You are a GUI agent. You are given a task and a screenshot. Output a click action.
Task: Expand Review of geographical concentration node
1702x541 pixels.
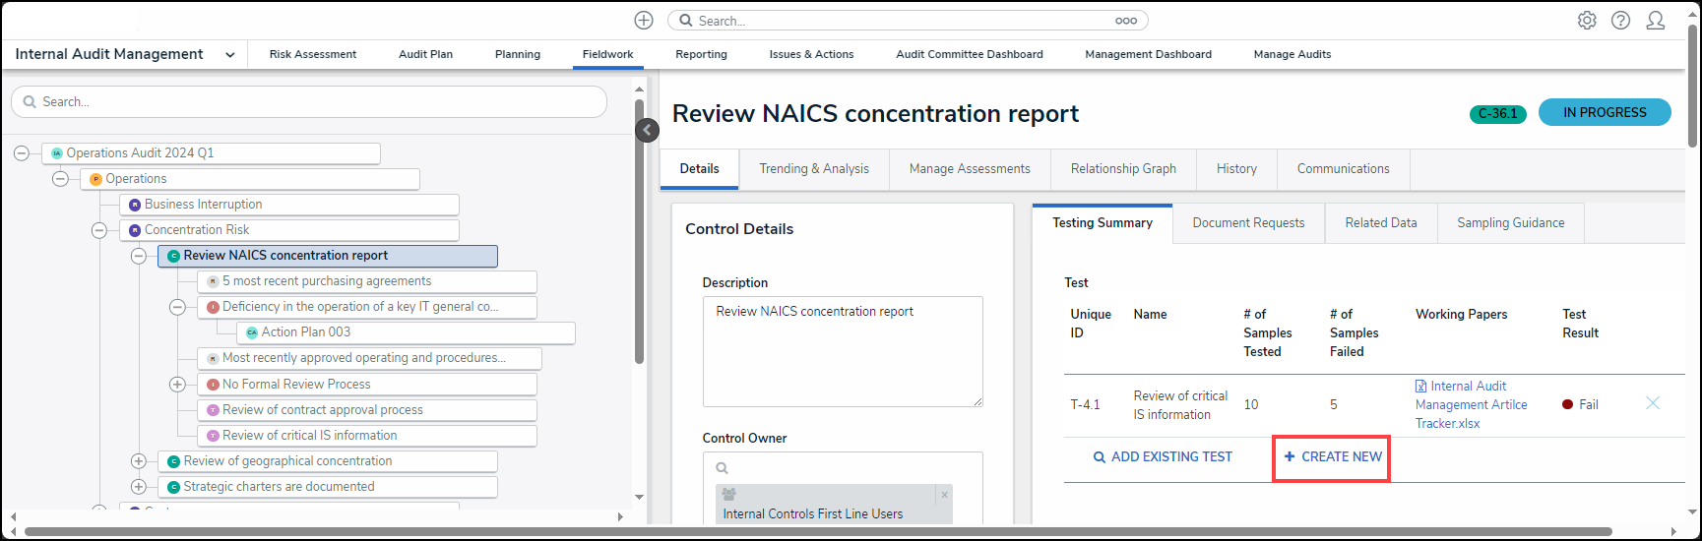[x=139, y=461]
